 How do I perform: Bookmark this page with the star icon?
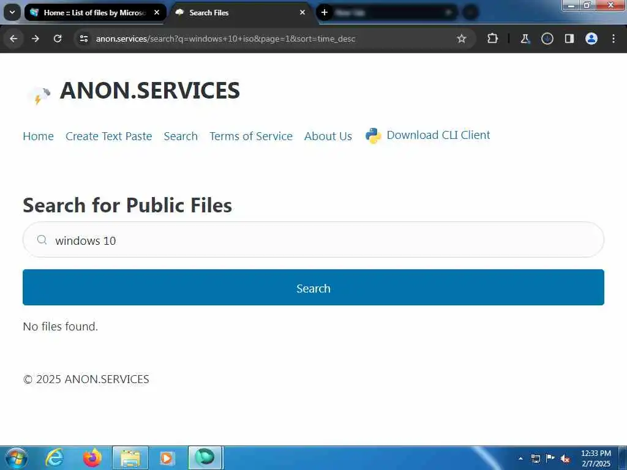coord(462,39)
